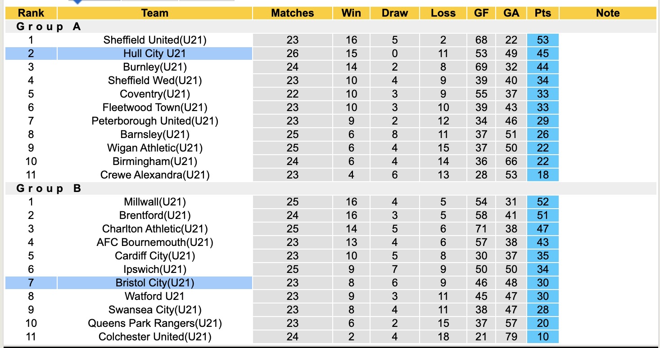Click the highlighted Bristol City(U21) team
660x348 pixels.
155,283
